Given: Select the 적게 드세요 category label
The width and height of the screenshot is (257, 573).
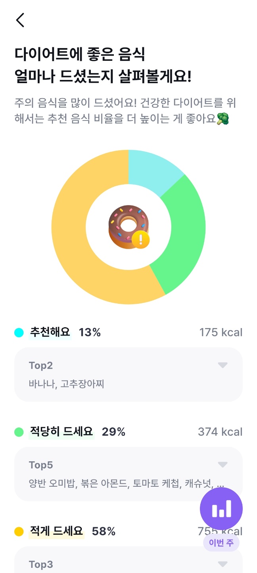Looking at the screenshot, I should [56, 531].
